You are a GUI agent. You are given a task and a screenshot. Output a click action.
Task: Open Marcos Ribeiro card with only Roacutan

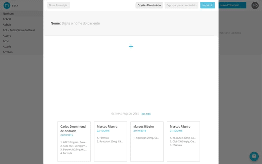(147, 141)
